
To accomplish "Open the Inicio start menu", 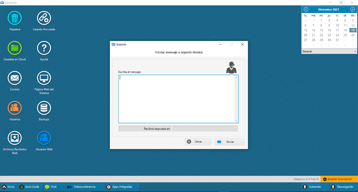I will tap(8, 187).
